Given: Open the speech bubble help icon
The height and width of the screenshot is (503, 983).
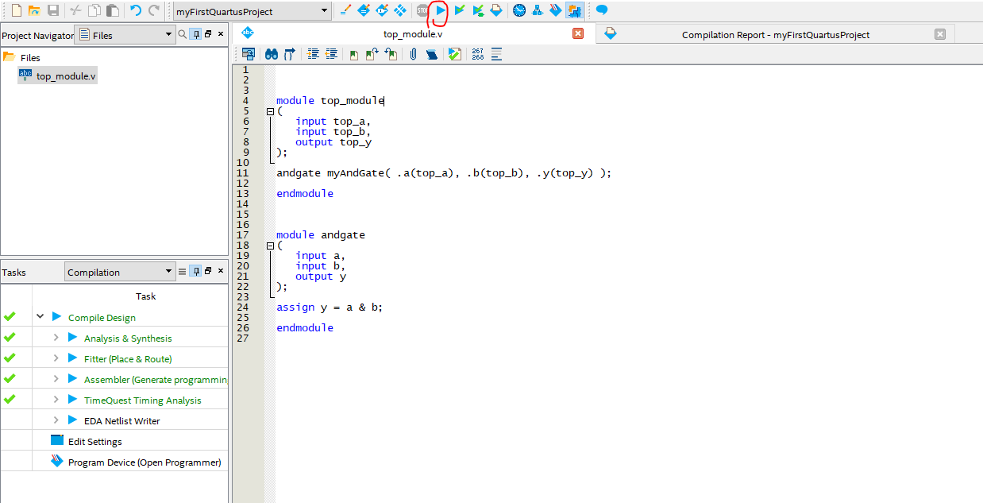Looking at the screenshot, I should tap(602, 10).
